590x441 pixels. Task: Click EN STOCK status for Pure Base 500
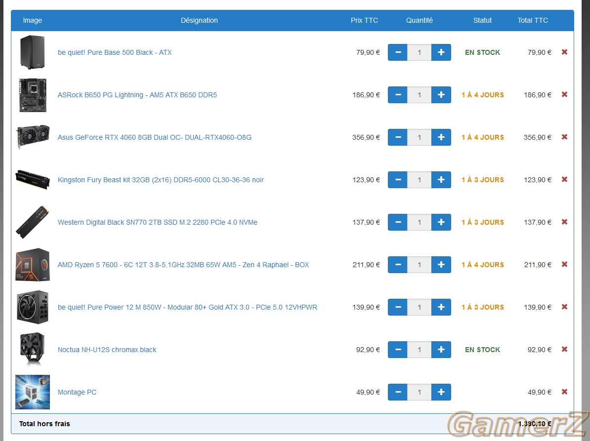(482, 52)
